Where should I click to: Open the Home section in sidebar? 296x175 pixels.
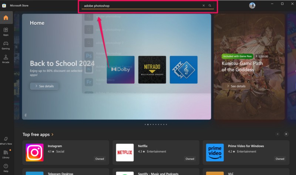tap(6, 17)
